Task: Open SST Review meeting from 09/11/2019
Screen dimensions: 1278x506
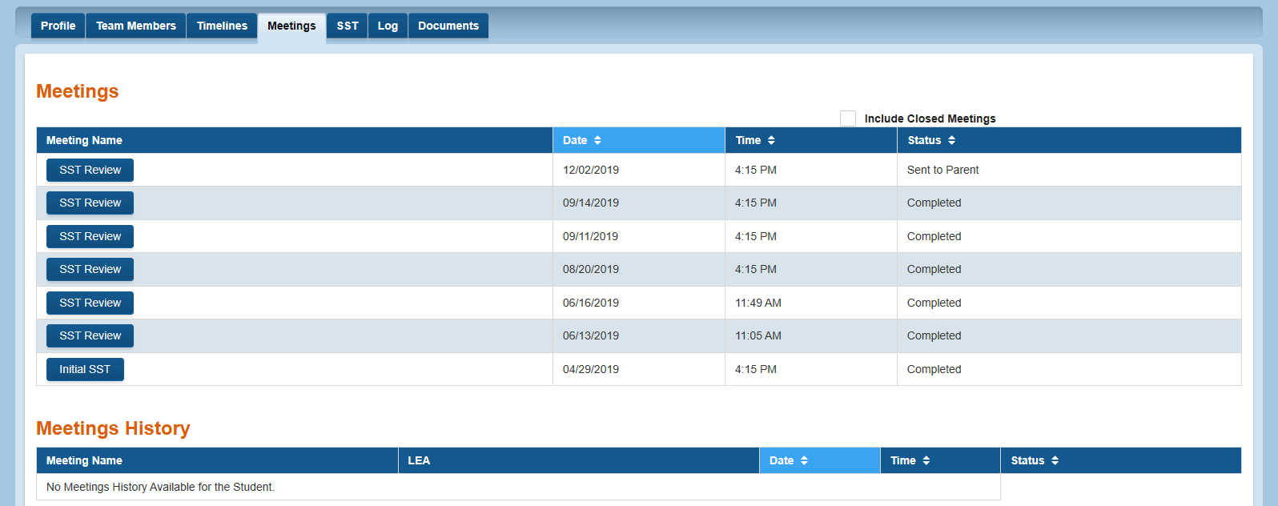Action: click(90, 236)
